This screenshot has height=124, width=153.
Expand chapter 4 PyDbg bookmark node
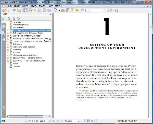pyautogui.click(x=8, y=39)
